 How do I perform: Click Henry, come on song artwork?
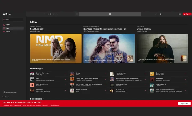tap(112, 74)
